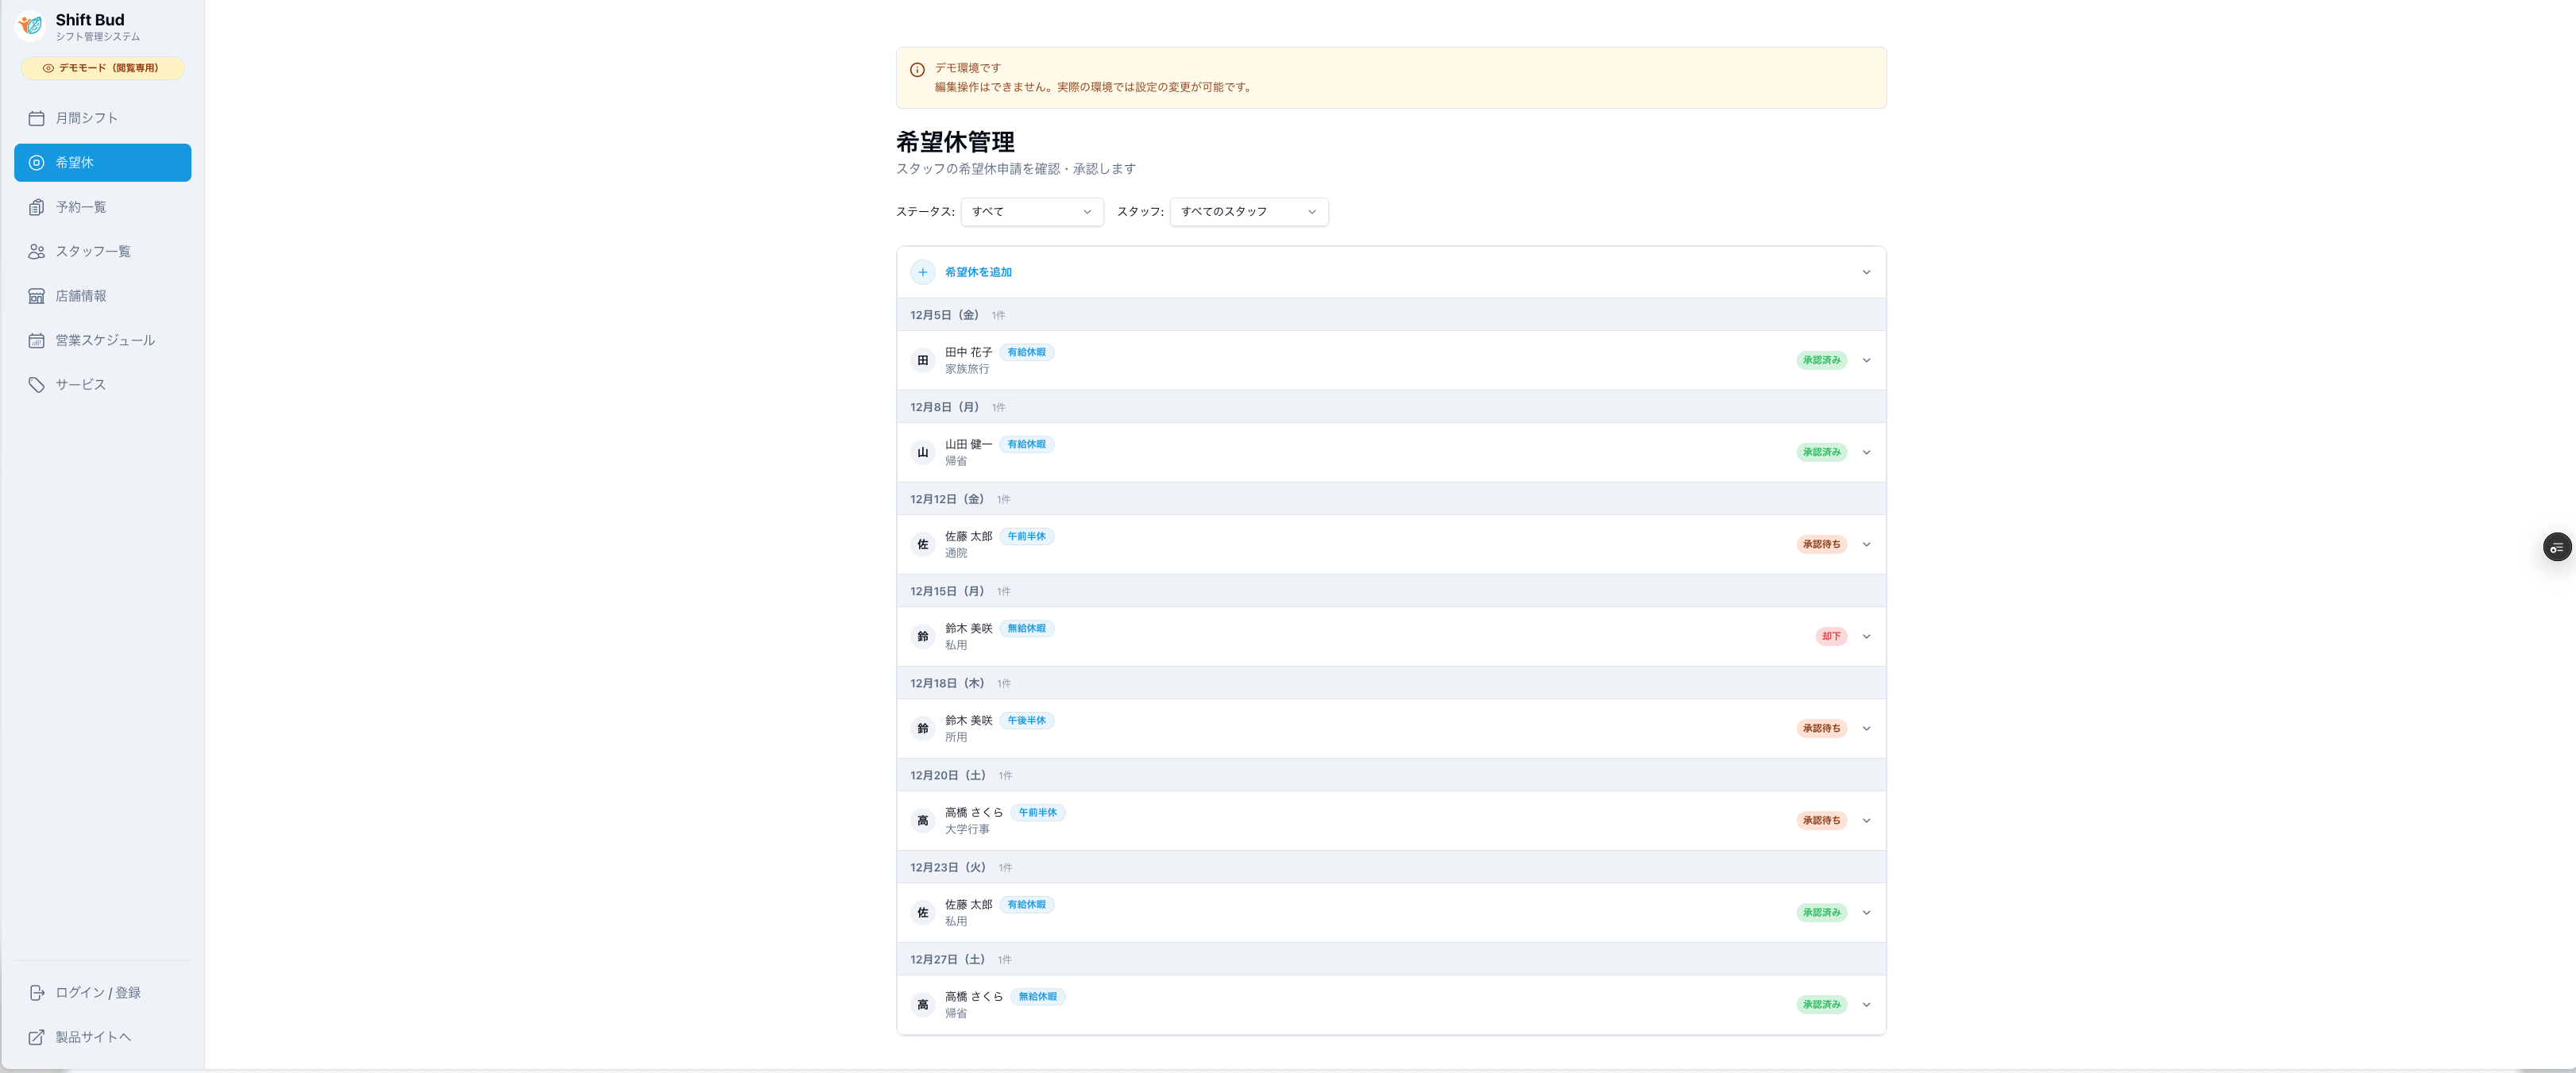Image resolution: width=2576 pixels, height=1073 pixels.
Task: Open the 月間シフト calendar section
Action: 86,117
